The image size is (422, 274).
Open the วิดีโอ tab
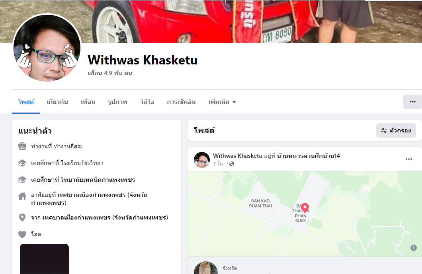click(x=147, y=102)
